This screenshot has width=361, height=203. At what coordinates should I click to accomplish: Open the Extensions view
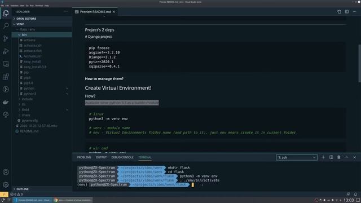(x=6, y=77)
